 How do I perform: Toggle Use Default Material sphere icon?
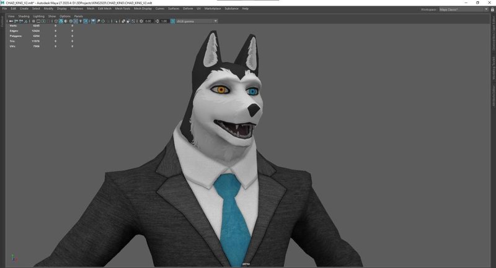coord(66,21)
